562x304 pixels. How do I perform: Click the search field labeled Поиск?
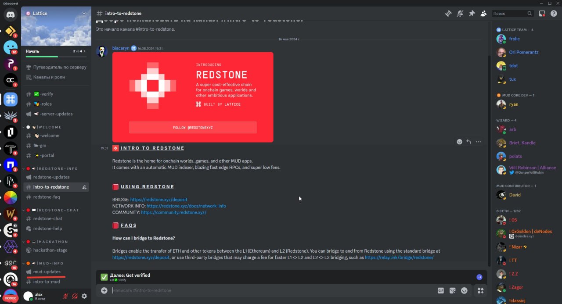pos(512,14)
